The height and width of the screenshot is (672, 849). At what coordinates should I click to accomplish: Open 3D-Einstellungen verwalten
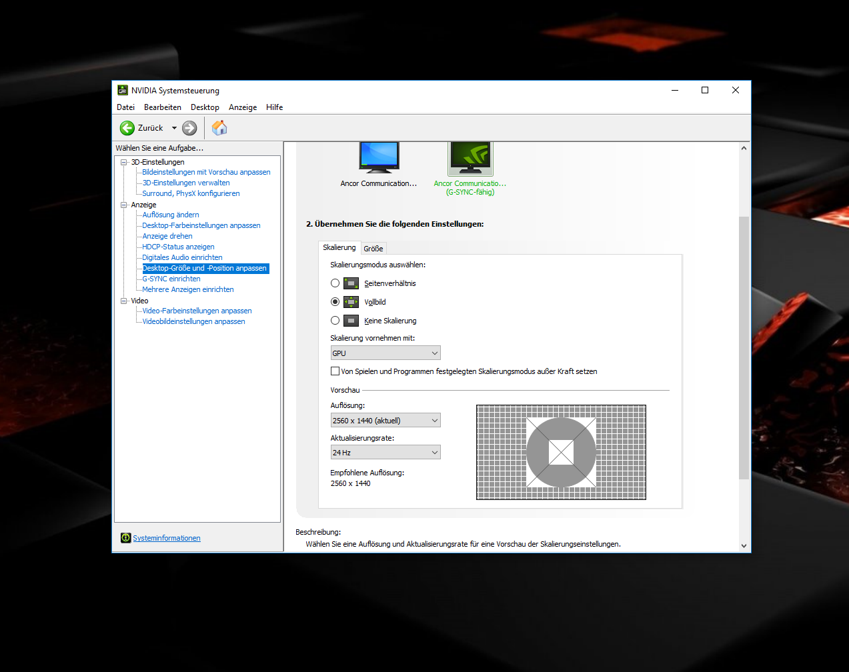(x=186, y=183)
